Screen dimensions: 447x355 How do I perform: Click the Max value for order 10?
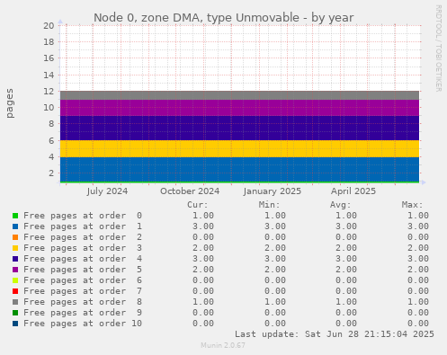(418, 324)
